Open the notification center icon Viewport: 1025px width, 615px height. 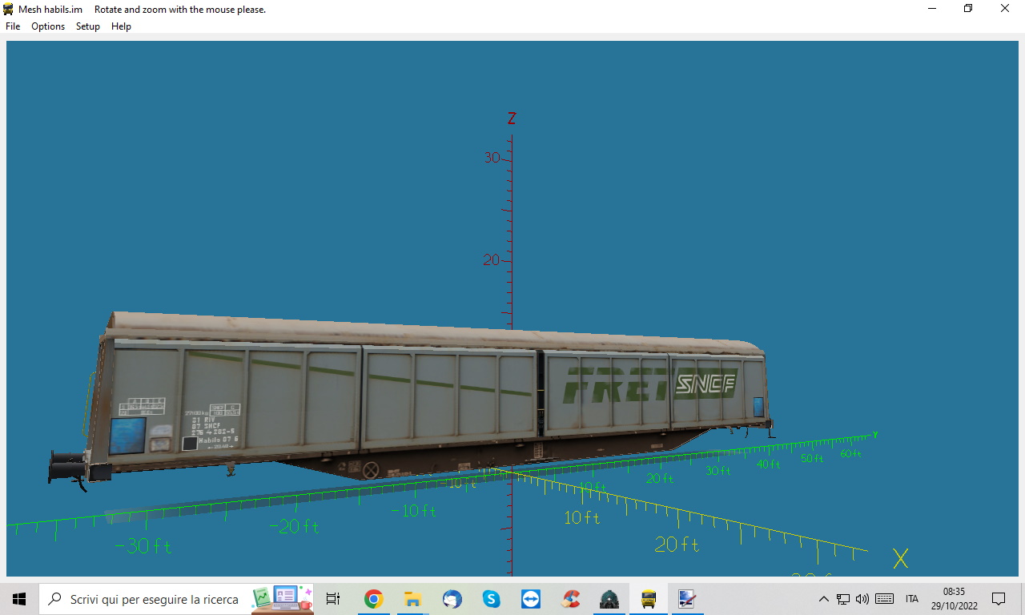(999, 599)
